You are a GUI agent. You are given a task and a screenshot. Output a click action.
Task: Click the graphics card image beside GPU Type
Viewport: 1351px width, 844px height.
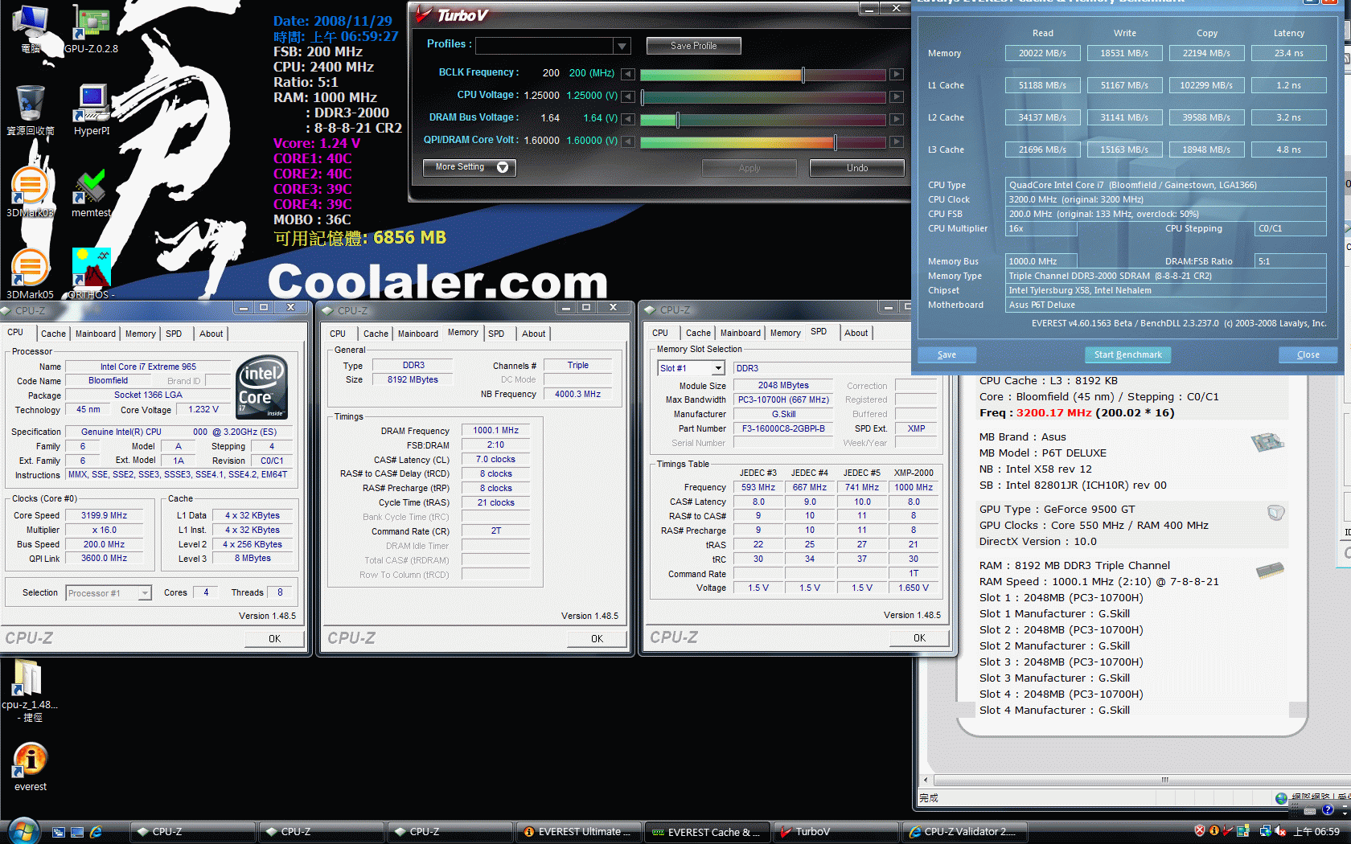click(1275, 512)
